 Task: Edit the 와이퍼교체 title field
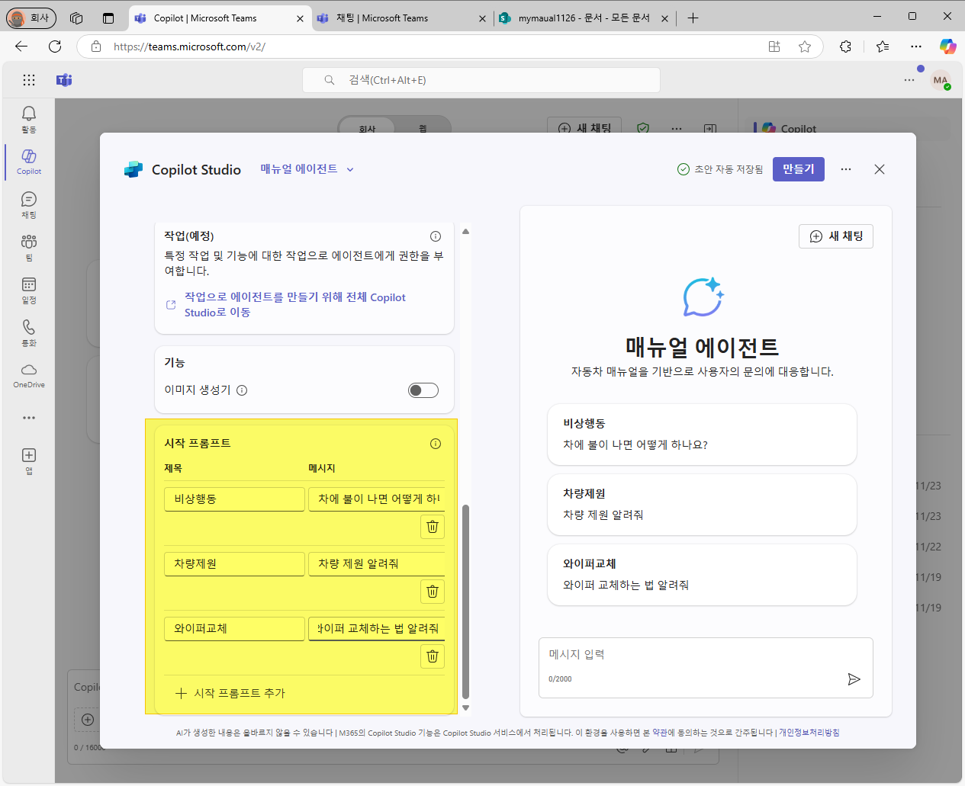tap(234, 629)
